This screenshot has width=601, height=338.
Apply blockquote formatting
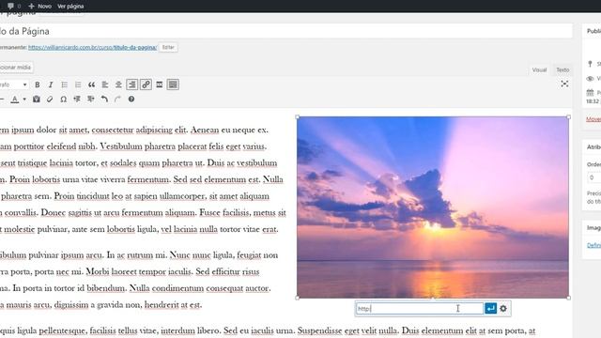point(91,84)
